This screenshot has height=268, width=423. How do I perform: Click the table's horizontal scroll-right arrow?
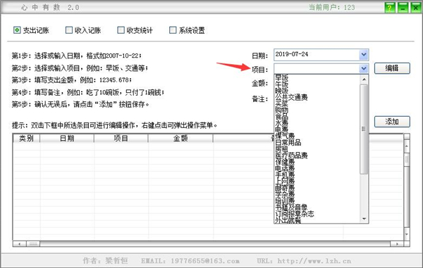[397, 244]
